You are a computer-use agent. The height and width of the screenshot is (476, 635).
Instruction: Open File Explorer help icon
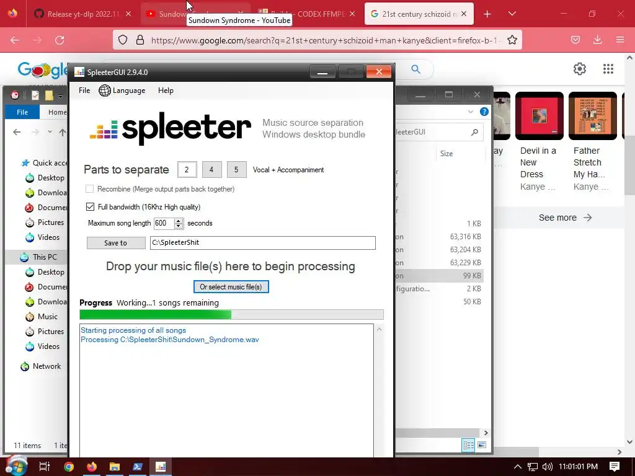pyautogui.click(x=484, y=112)
